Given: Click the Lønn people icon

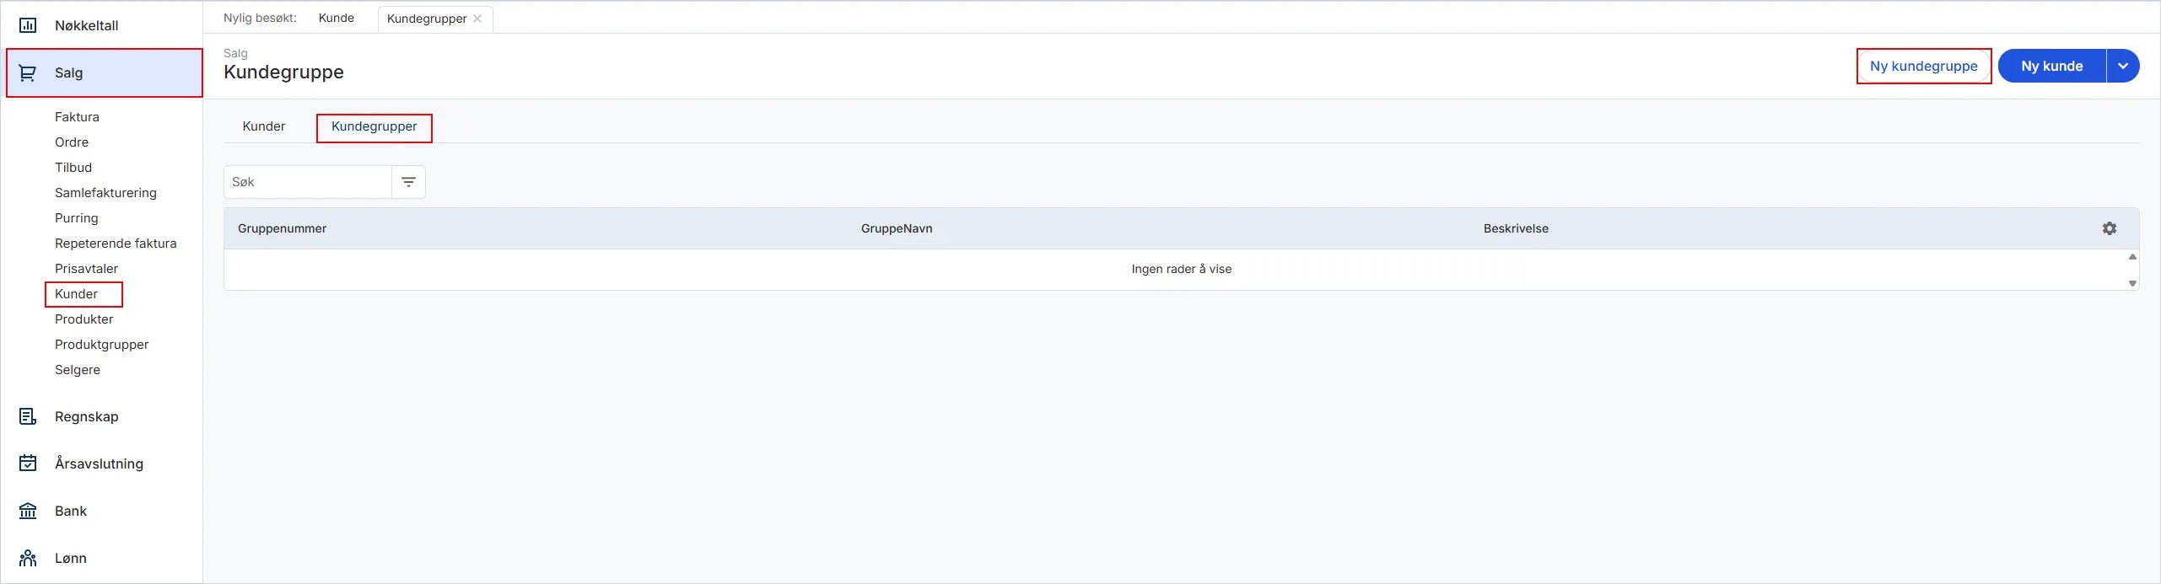Looking at the screenshot, I should (x=28, y=558).
